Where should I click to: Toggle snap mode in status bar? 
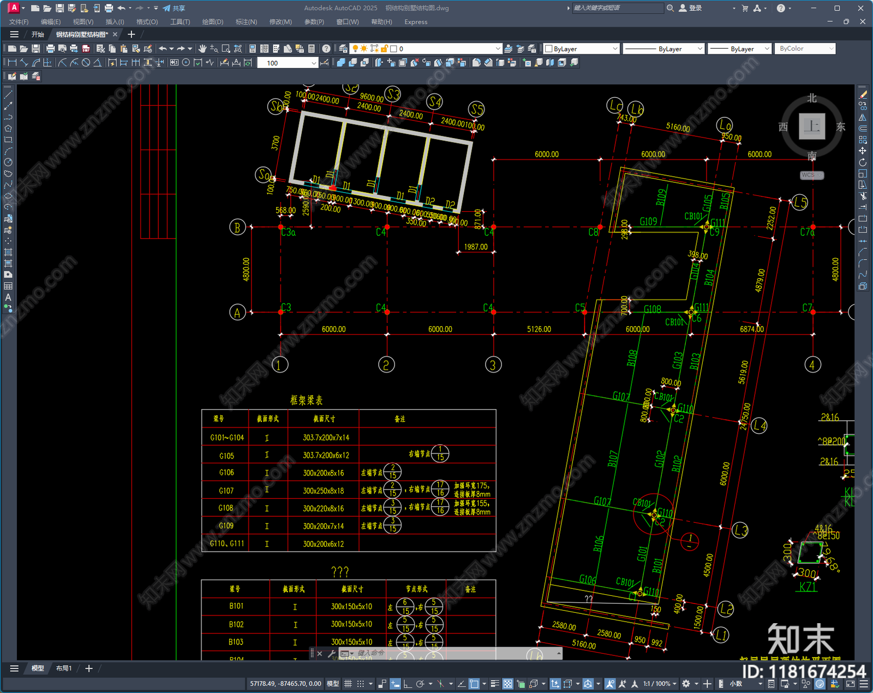[x=361, y=684]
